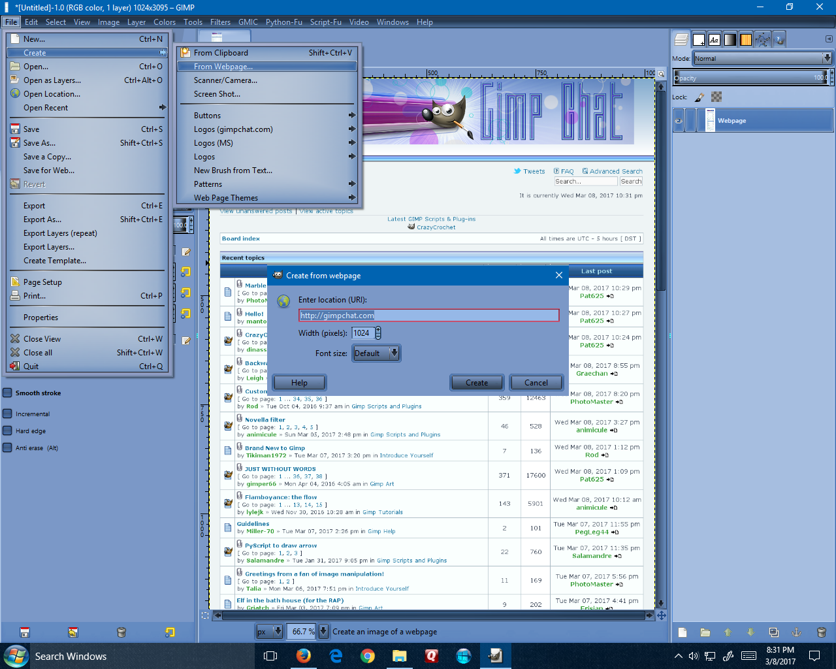Click the Width pixels spinner arrows

pyautogui.click(x=378, y=333)
